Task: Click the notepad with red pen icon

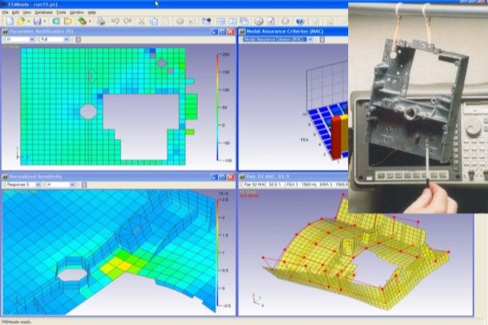Action: 271,21
